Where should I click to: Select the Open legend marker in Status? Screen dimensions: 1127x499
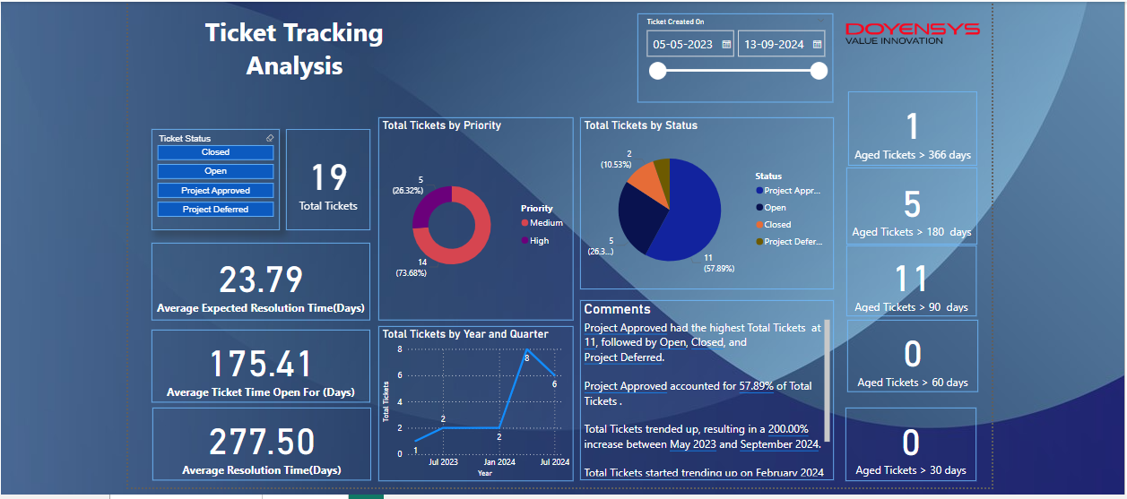759,208
